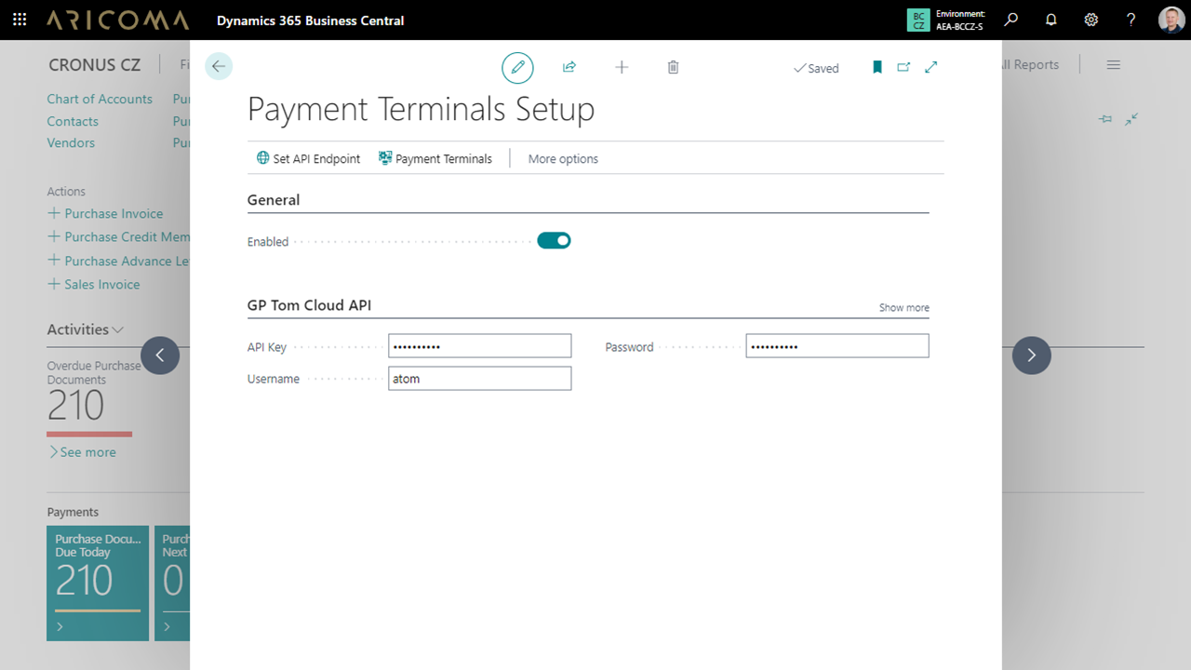
Task: Open Vendors link
Action: (71, 143)
